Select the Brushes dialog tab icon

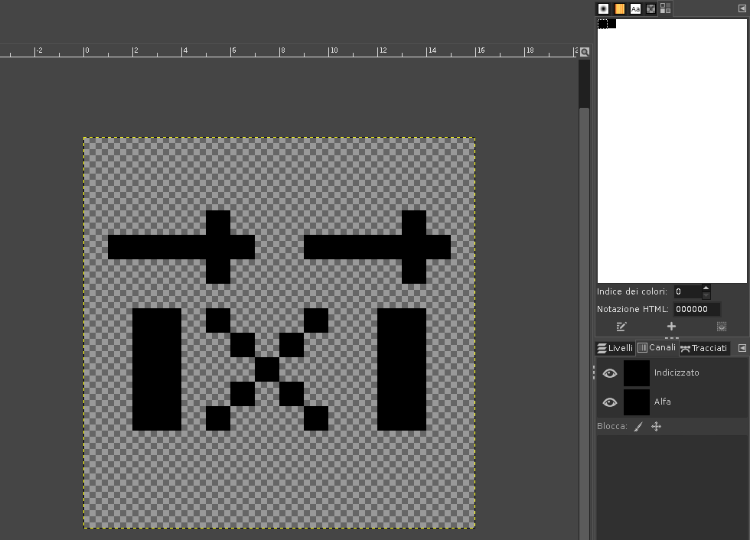tap(604, 8)
